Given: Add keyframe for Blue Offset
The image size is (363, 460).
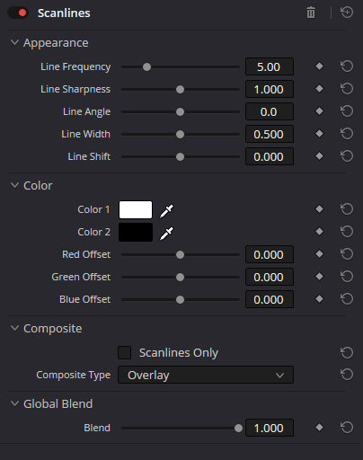Looking at the screenshot, I should [319, 299].
